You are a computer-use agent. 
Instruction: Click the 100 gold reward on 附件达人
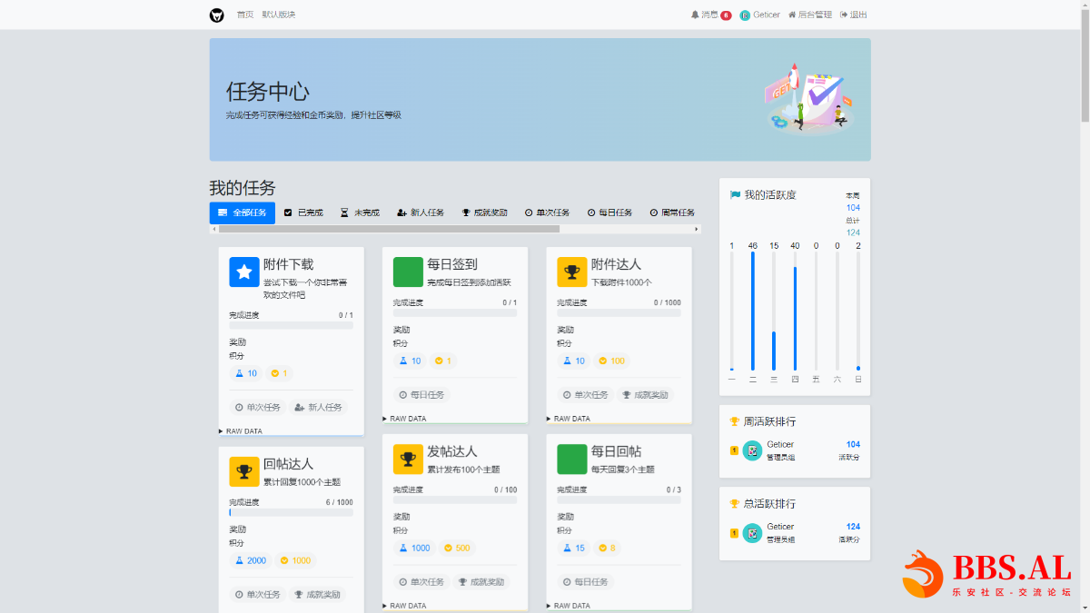pyautogui.click(x=612, y=361)
